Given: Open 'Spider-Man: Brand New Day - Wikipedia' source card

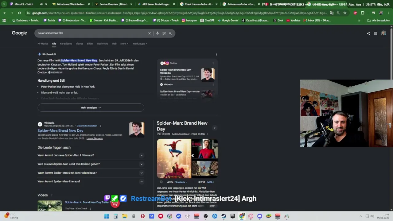Looking at the screenshot, I should [x=187, y=75].
